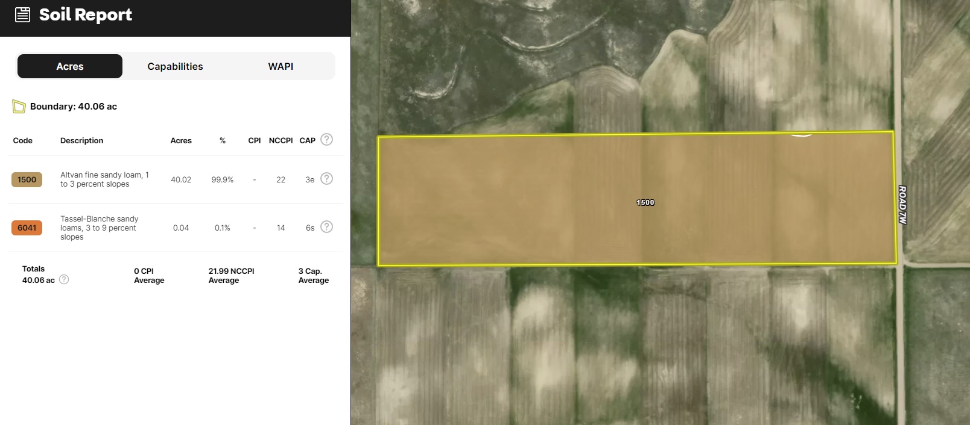Click the 1500 label on the map
Screen dimensions: 970x425
tap(645, 202)
